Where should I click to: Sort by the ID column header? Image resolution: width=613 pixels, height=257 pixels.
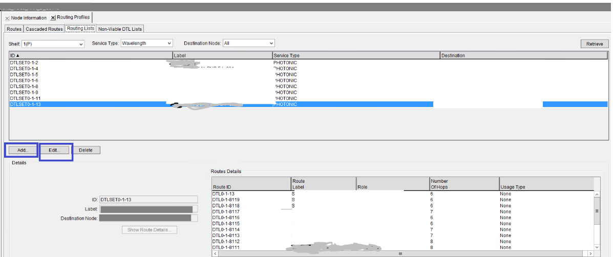[x=91, y=55]
